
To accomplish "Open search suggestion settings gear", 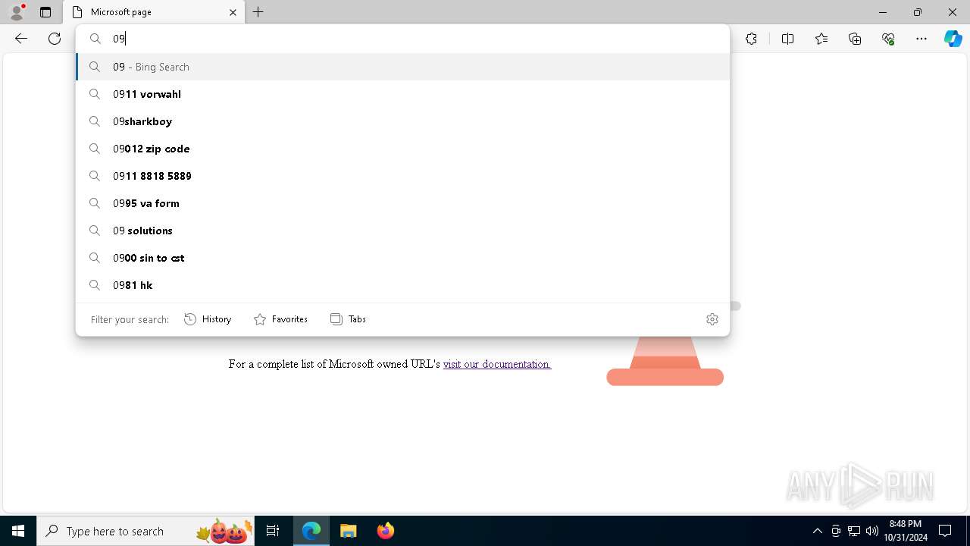I will [712, 319].
